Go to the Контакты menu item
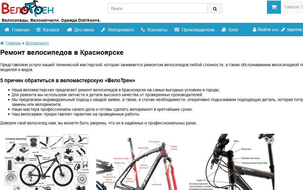Image resolution: width=303 pixels, height=190 pixels. 157,30
